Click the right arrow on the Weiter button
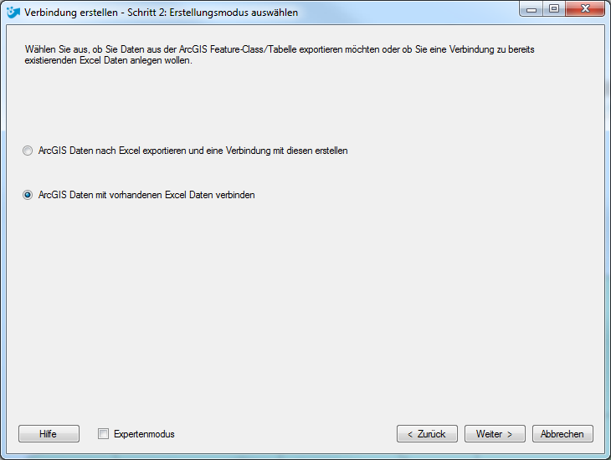Screen dimensions: 611x460 509,434
